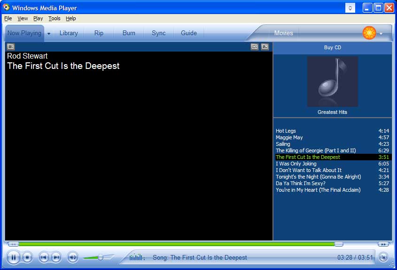The width and height of the screenshot is (397, 270).
Task: Click the fast forward button on seek bar
Action: pos(383,244)
